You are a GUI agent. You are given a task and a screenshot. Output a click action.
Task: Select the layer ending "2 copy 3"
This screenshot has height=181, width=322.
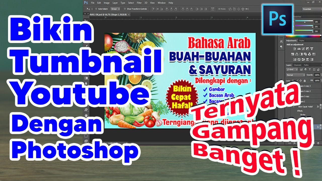(306, 86)
